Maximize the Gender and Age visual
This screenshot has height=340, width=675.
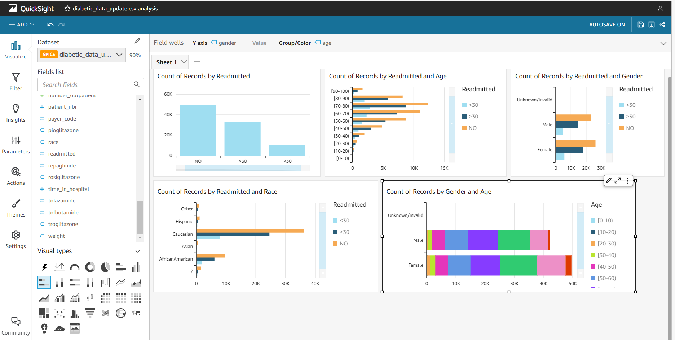tap(618, 180)
